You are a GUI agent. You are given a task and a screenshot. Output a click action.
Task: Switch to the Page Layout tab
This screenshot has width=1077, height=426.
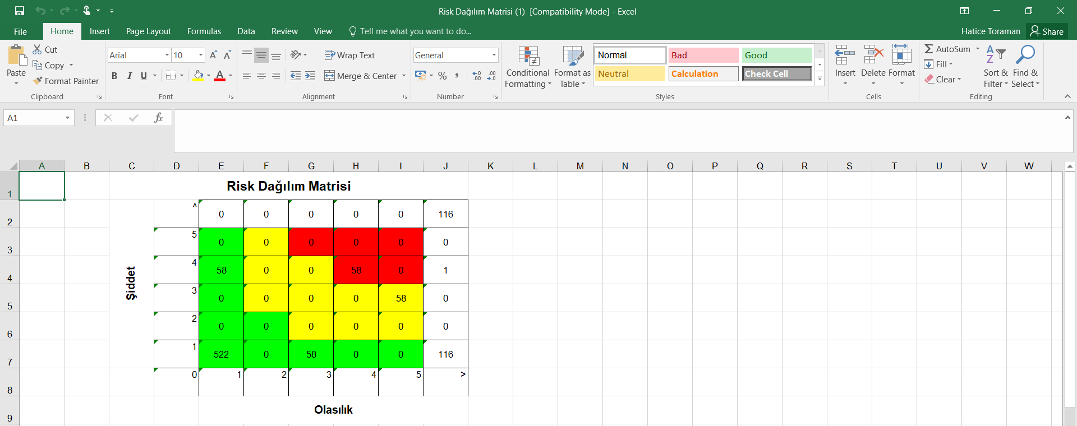tap(148, 31)
